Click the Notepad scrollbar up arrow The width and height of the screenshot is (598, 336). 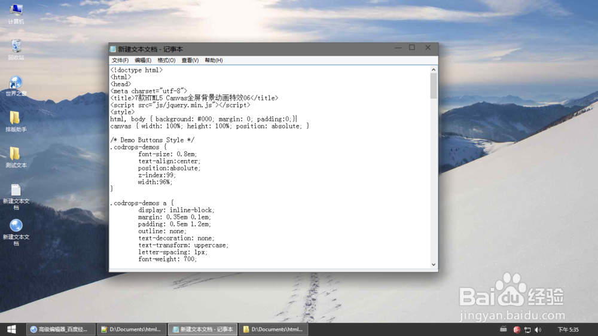pyautogui.click(x=434, y=70)
